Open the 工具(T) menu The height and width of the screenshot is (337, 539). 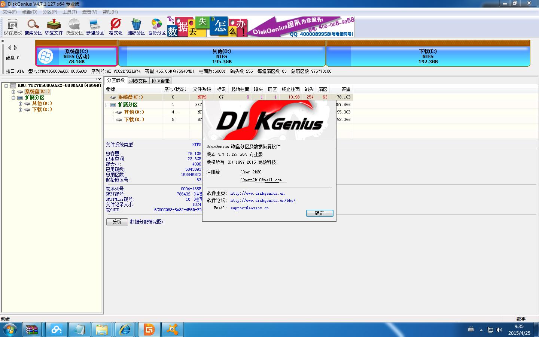point(70,12)
